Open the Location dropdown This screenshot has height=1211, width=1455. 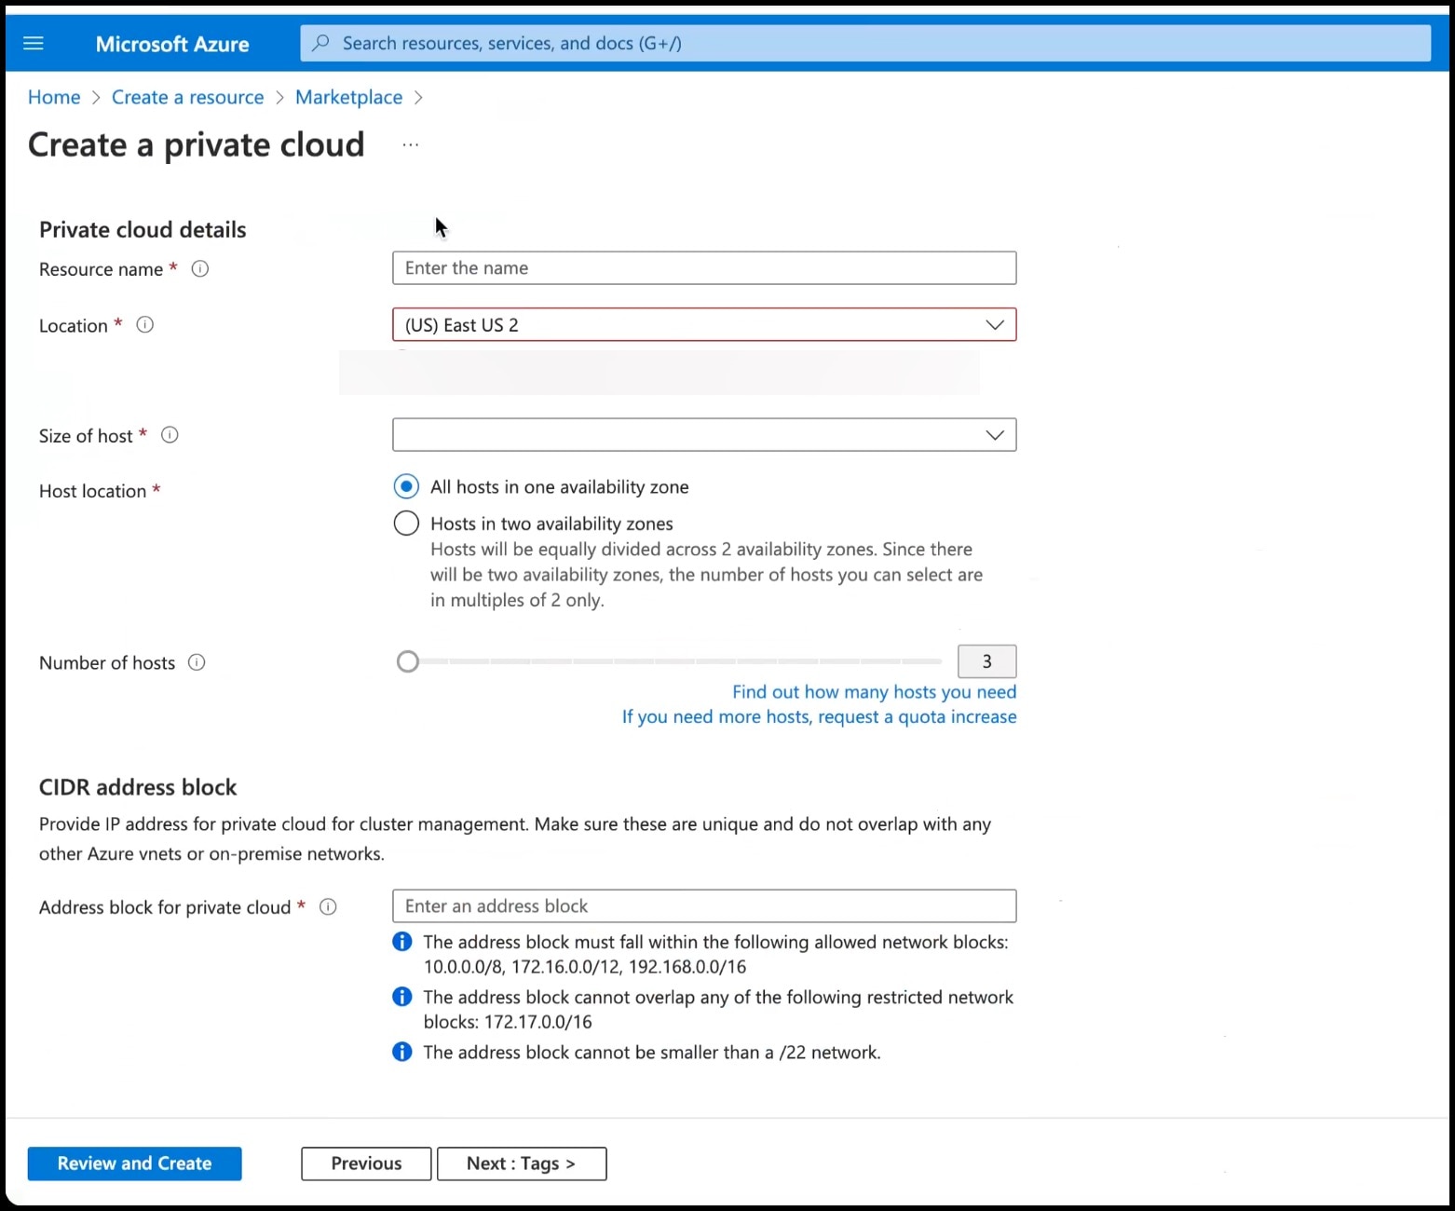[994, 324]
